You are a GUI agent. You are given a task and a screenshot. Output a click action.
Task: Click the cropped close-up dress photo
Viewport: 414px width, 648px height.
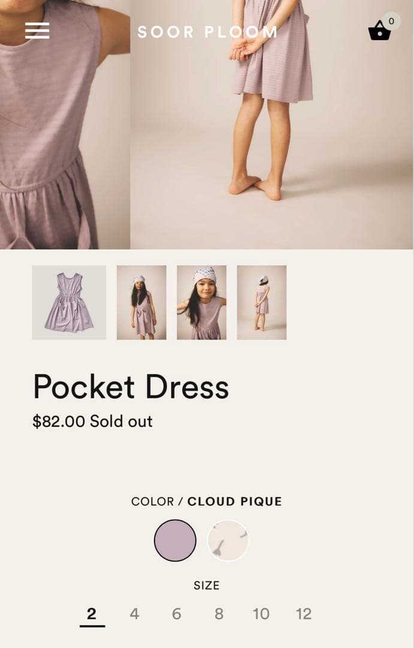(65, 124)
